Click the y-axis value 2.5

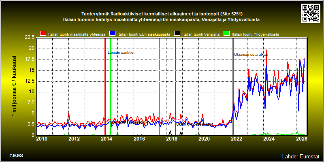click(x=31, y=124)
